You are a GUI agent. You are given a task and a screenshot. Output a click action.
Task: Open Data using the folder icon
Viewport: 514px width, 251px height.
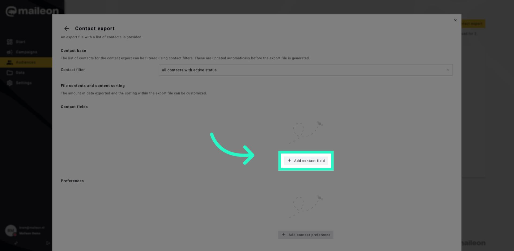[10, 72]
